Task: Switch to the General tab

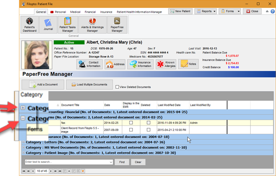Action: 41,12
